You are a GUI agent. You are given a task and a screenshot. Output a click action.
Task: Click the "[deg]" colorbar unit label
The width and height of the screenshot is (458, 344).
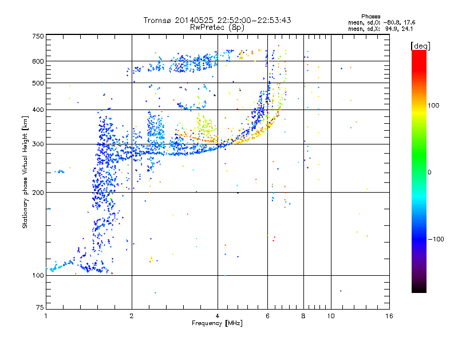click(420, 46)
